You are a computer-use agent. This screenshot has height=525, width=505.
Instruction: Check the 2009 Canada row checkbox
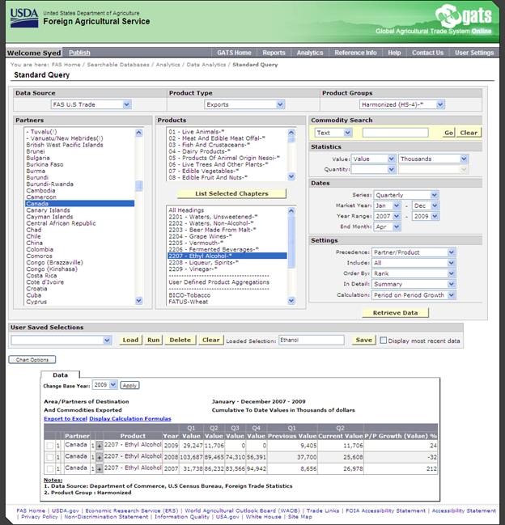50,446
